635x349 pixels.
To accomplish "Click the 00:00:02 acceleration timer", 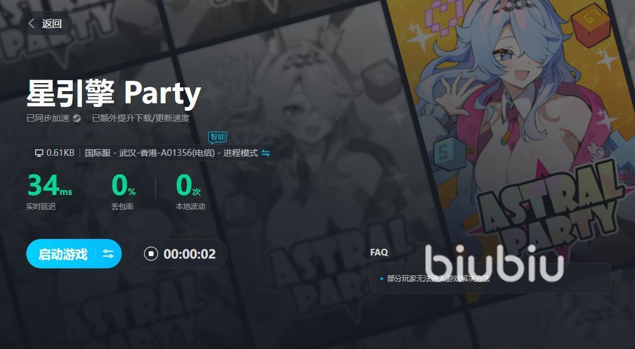I will tap(190, 254).
